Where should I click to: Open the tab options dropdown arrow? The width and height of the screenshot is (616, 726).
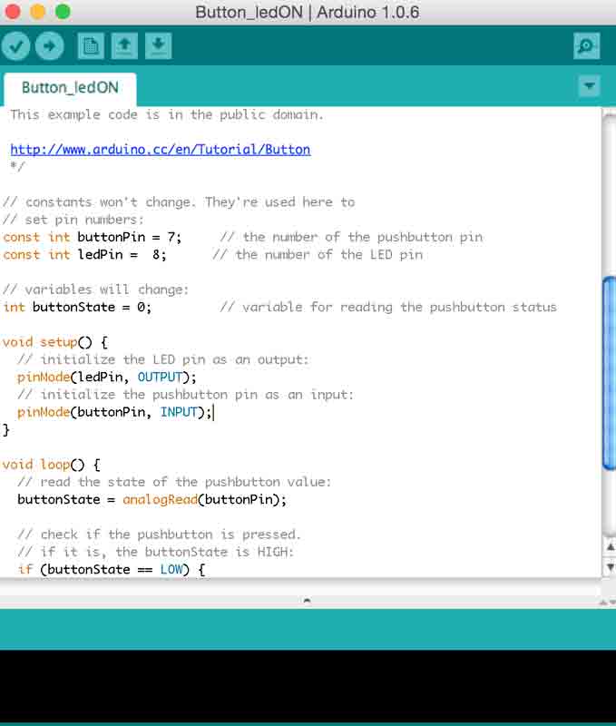point(589,86)
